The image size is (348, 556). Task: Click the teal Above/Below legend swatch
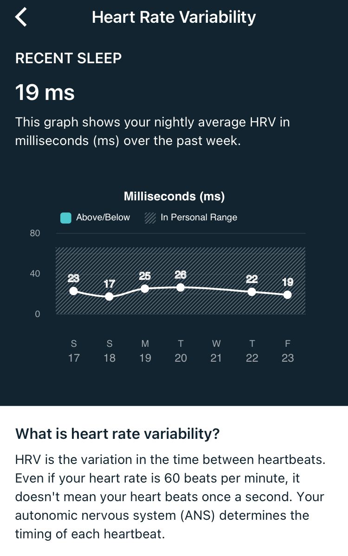pos(66,218)
